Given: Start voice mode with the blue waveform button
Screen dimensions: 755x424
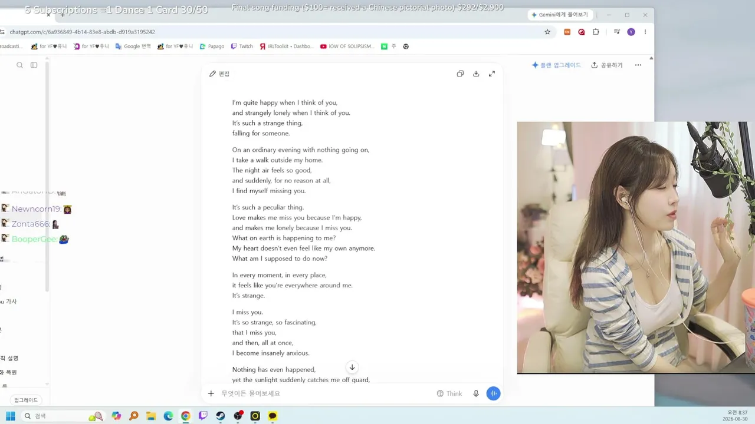Looking at the screenshot, I should 493,393.
